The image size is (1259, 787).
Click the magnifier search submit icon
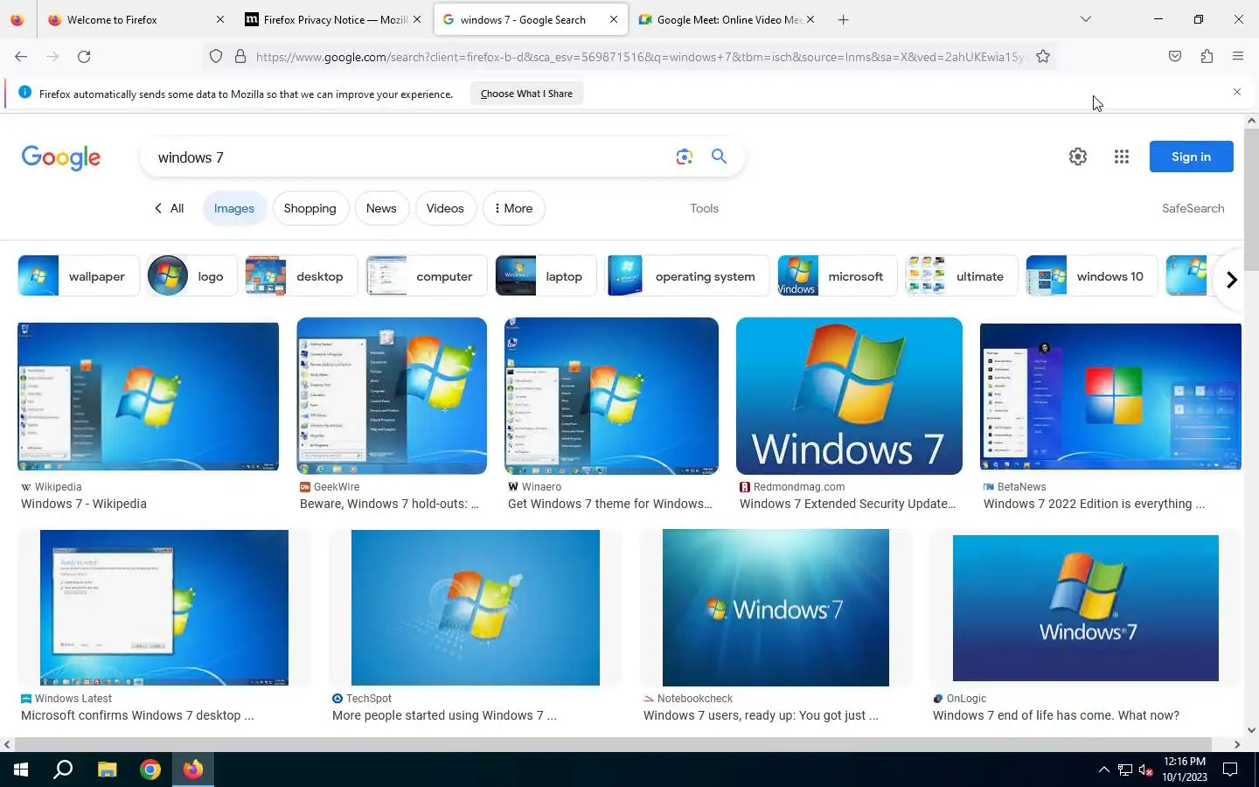pyautogui.click(x=719, y=157)
